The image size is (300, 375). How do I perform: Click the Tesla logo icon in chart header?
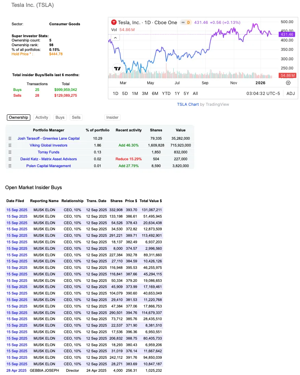[x=114, y=22]
